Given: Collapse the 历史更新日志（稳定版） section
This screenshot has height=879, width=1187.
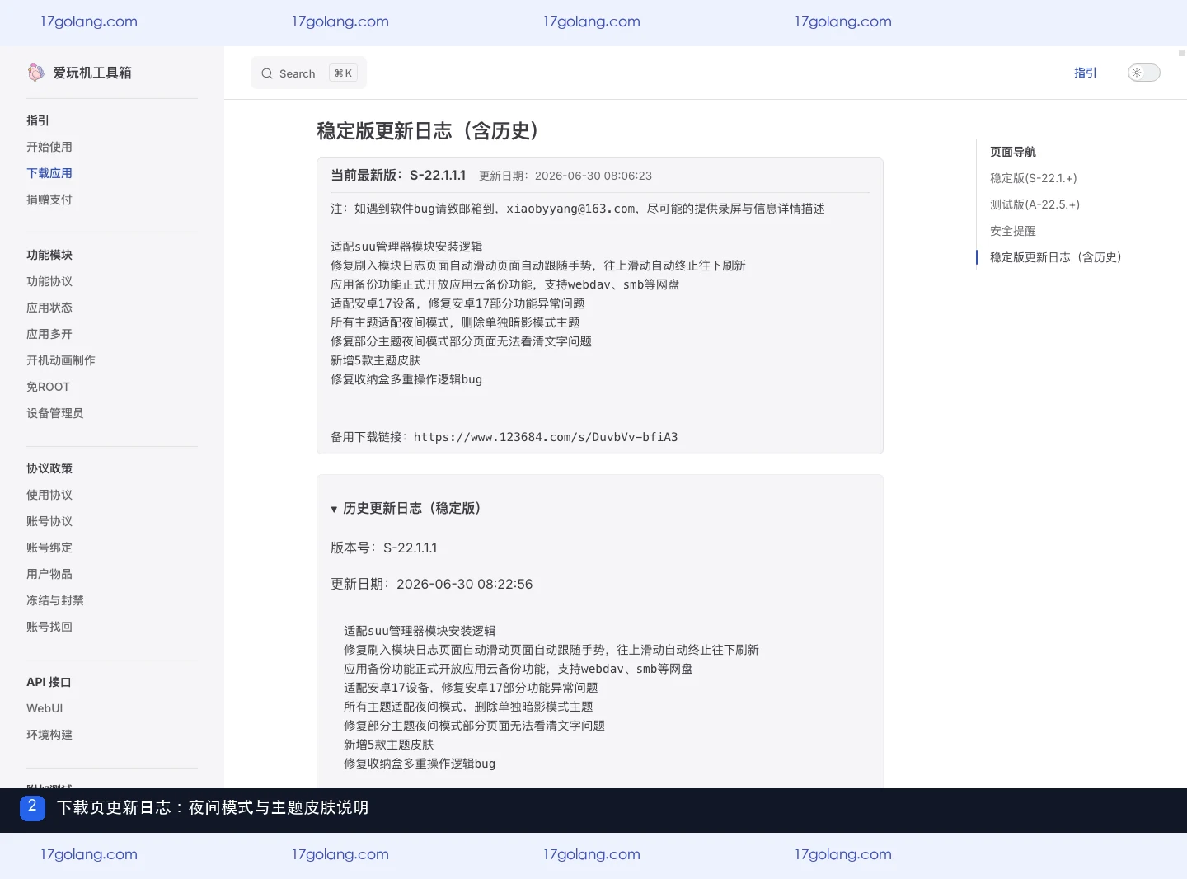Looking at the screenshot, I should 405,508.
